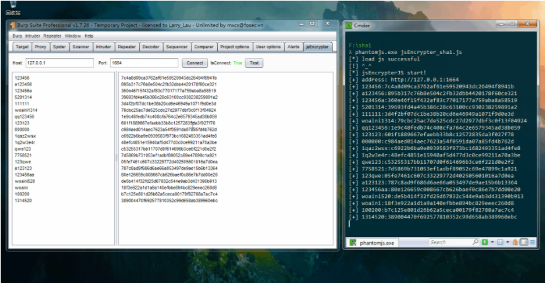The width and height of the screenshot is (545, 283).
Task: Select the phantomjs.exe console tab
Action: pos(373,243)
